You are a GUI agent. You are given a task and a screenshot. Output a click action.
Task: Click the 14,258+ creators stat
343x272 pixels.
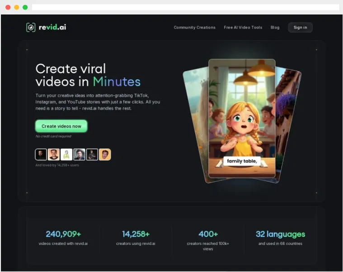[x=136, y=238]
